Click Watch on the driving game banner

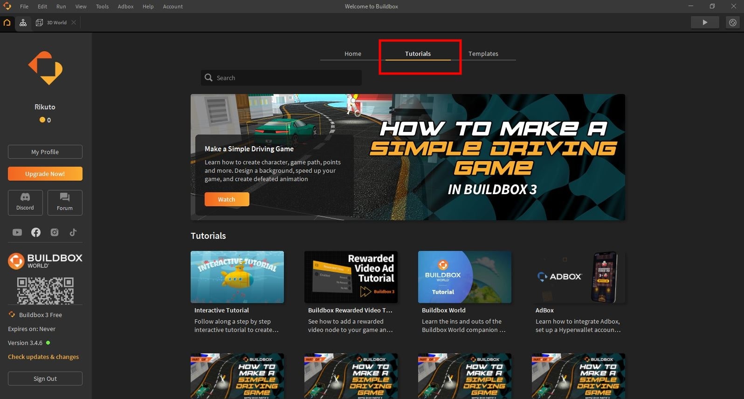(227, 199)
